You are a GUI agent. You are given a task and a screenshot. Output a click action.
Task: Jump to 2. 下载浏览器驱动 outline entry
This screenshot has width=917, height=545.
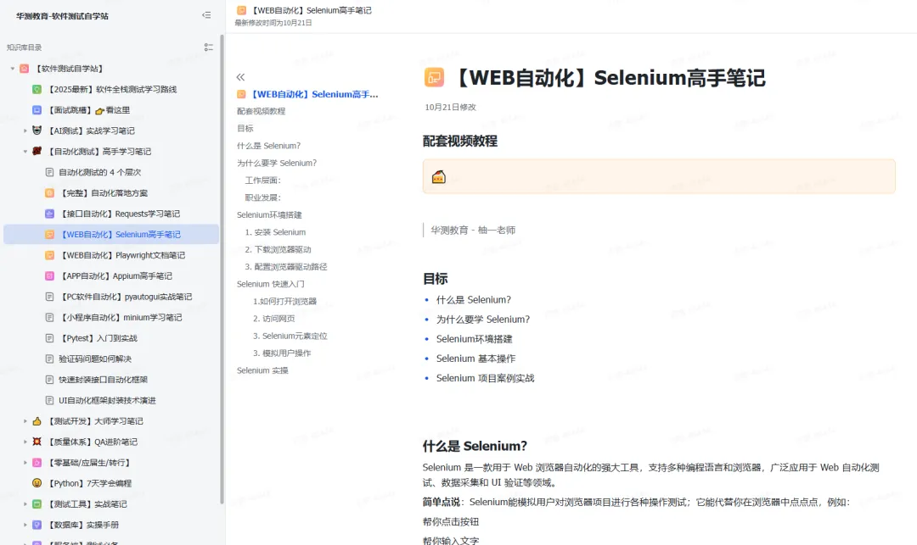[x=278, y=249]
